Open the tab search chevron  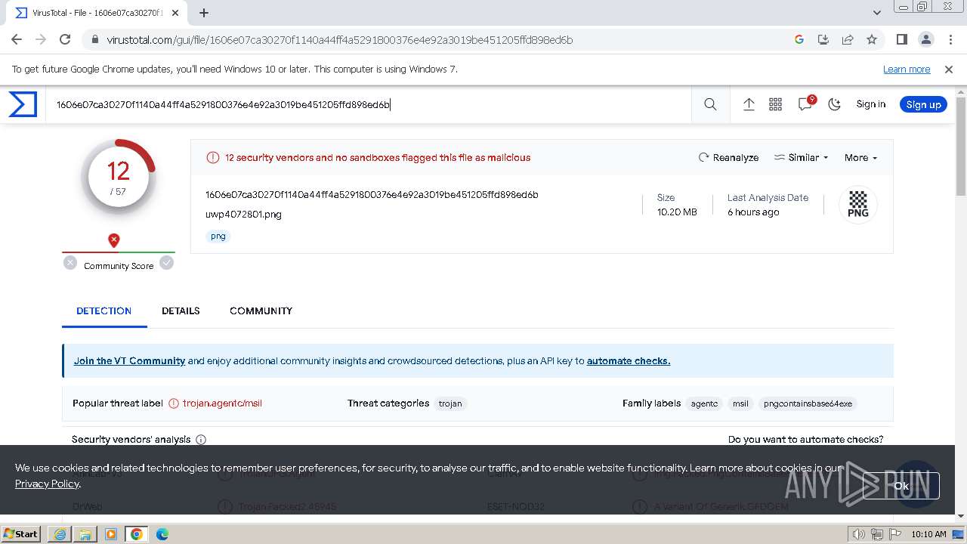877,13
